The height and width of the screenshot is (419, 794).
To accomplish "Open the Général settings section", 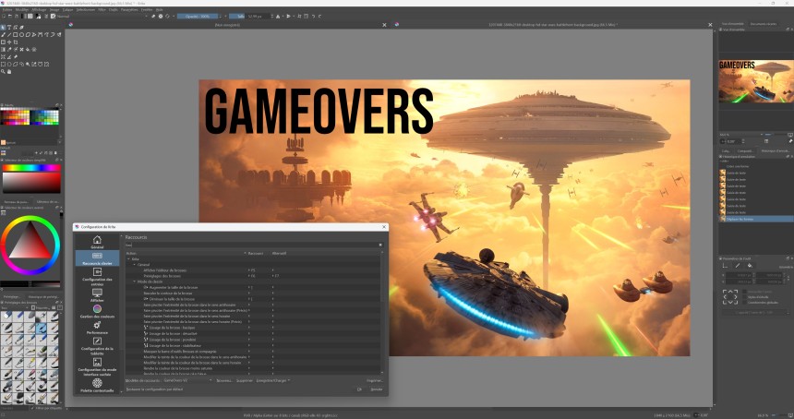I will [x=97, y=243].
